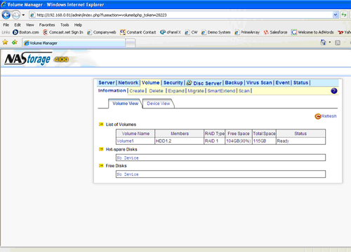Screen dimensions: 351x252
Task: Open the Tools menu in browser
Action: (x=65, y=24)
